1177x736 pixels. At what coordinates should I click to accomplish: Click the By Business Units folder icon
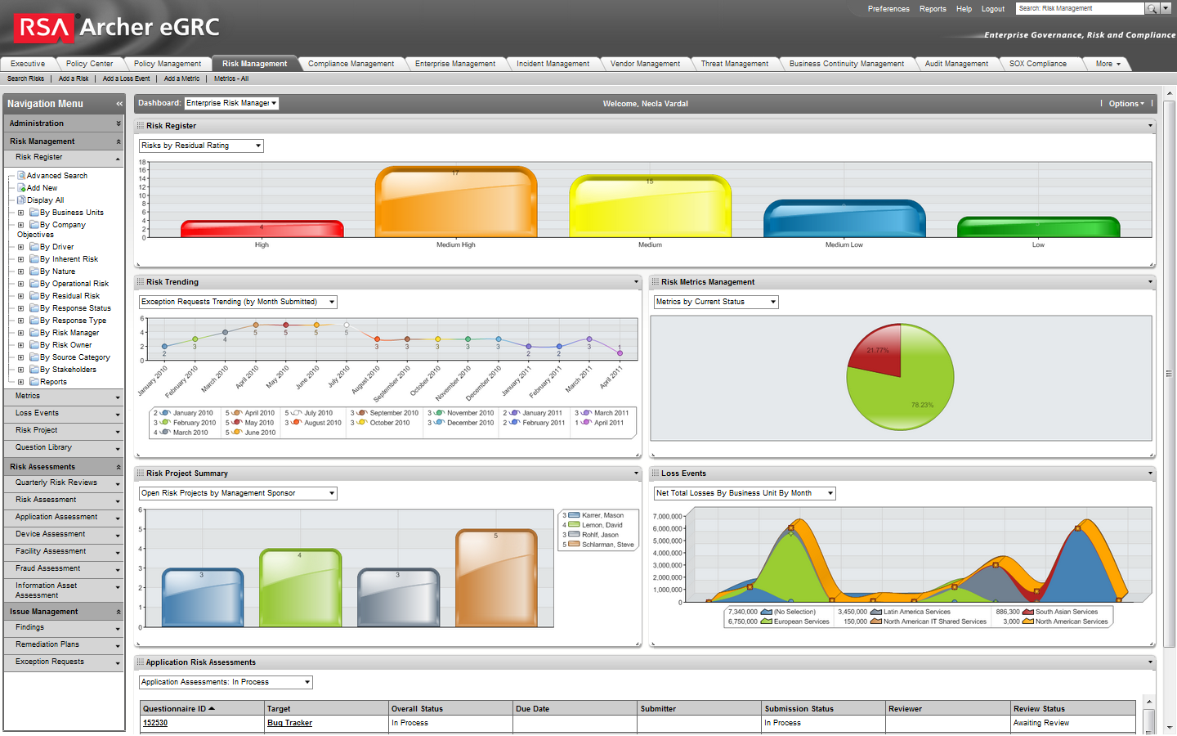(x=34, y=212)
